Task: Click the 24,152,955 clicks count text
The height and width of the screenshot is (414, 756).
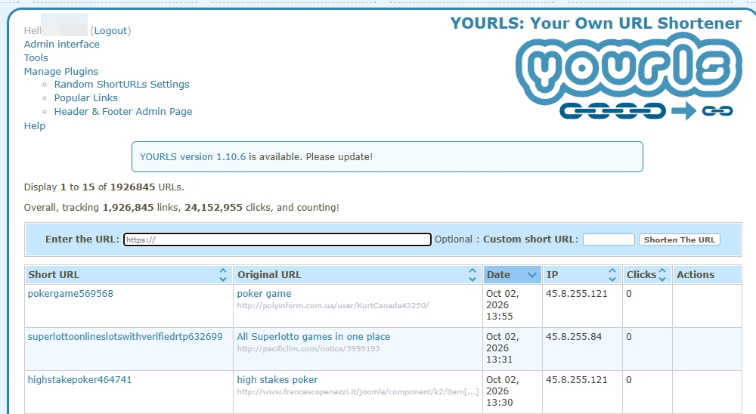Action: (213, 207)
